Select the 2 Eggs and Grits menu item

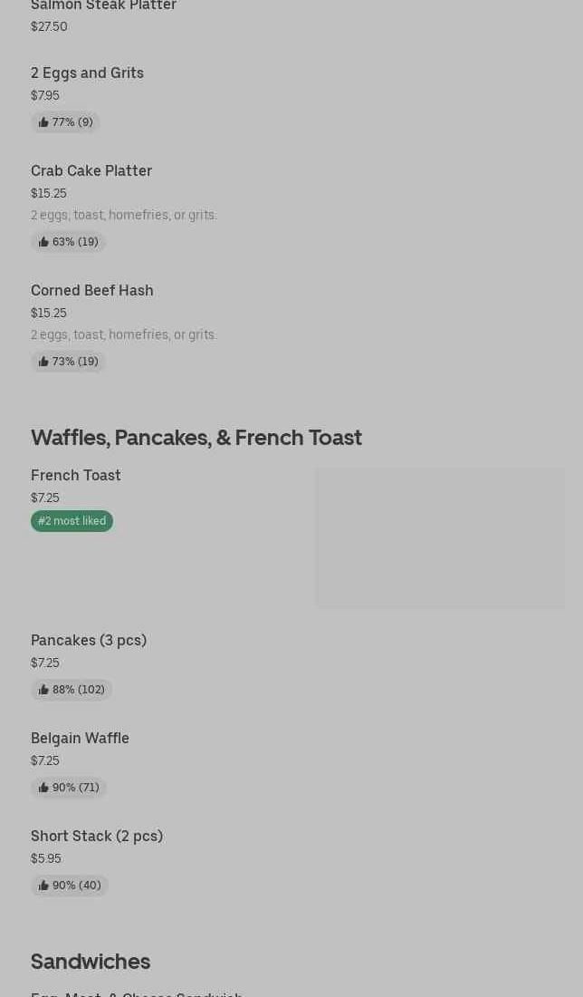[87, 73]
